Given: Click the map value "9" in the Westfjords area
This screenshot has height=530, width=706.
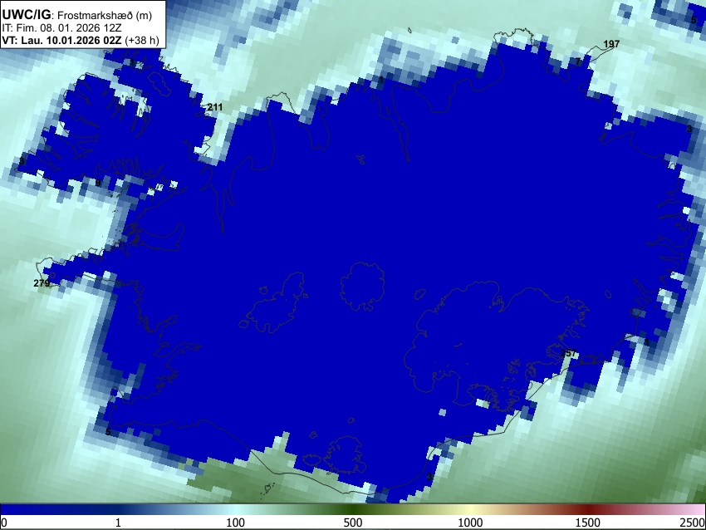Looking at the screenshot, I should tap(98, 183).
